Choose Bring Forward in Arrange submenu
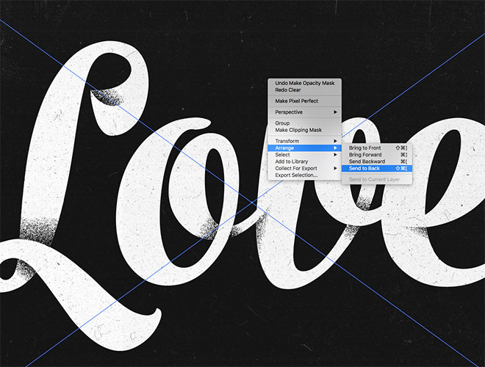 (377, 155)
